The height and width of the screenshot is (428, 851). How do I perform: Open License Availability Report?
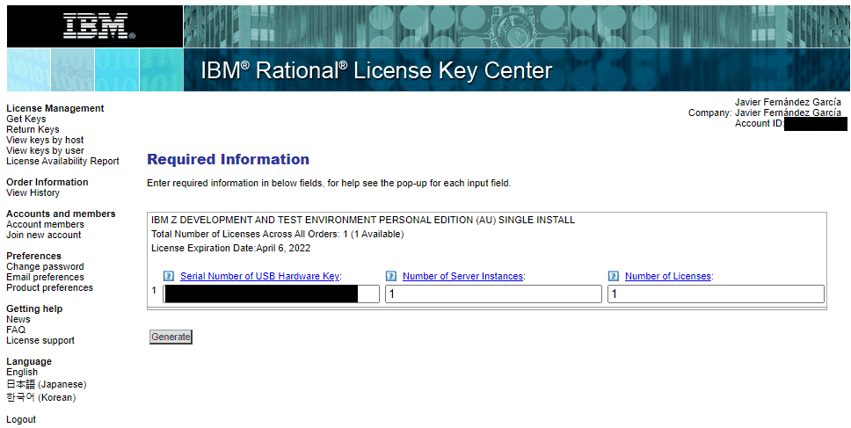pyautogui.click(x=62, y=162)
